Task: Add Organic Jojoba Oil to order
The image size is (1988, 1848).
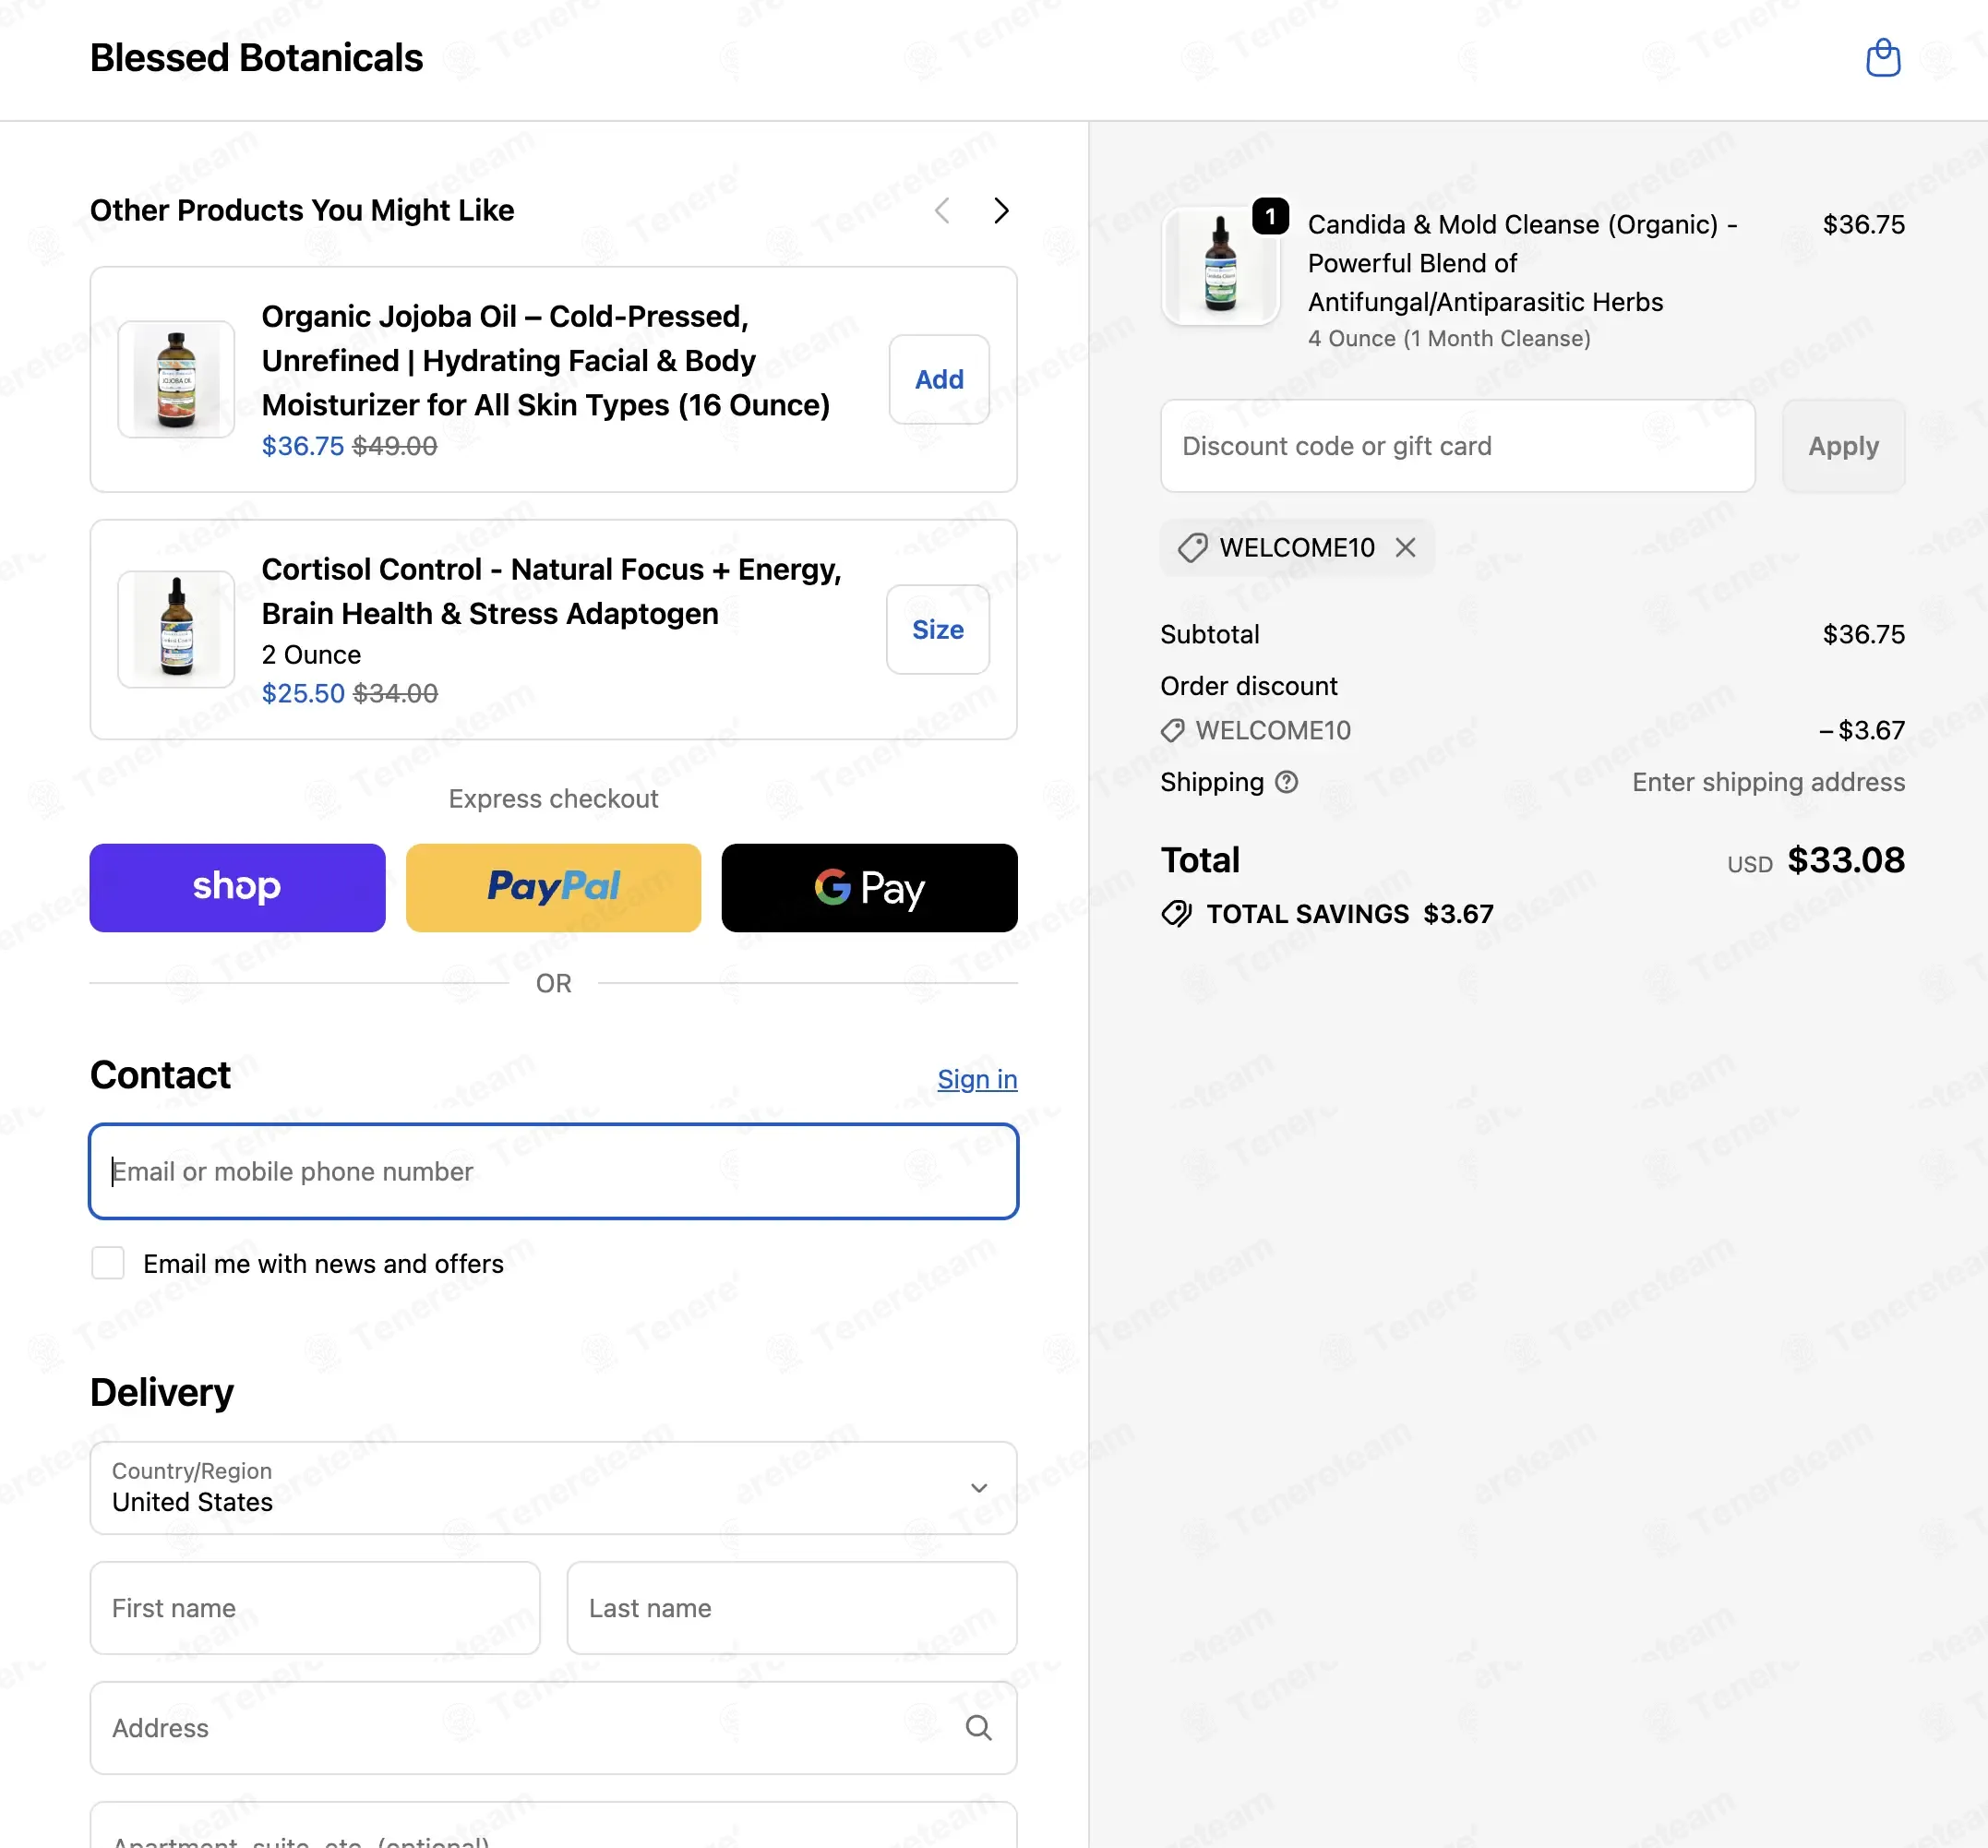Action: click(938, 379)
